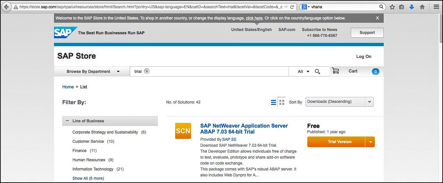Click 'Published: 1 year ago' text
443x183 pixels.
pyautogui.click(x=326, y=132)
